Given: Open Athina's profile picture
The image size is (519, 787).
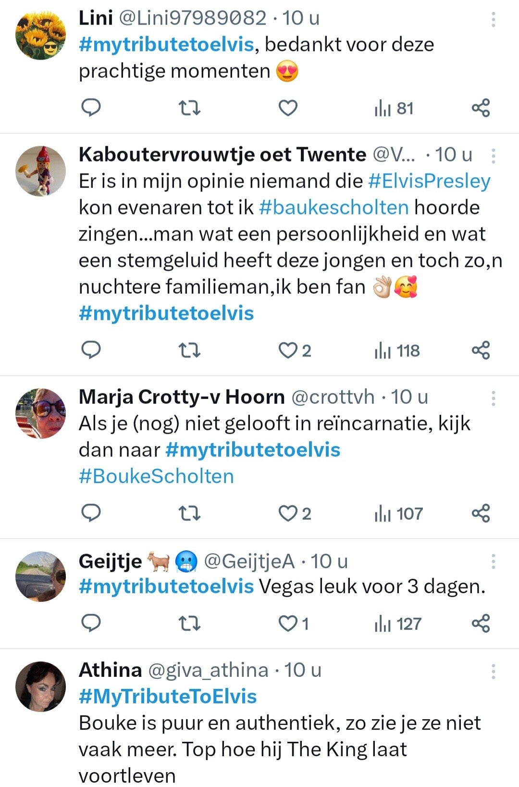Looking at the screenshot, I should pos(40,687).
